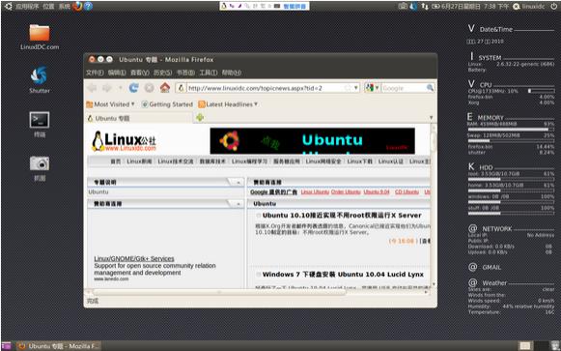Open the 编辑(E) menu
The image size is (561, 351).
(x=117, y=73)
